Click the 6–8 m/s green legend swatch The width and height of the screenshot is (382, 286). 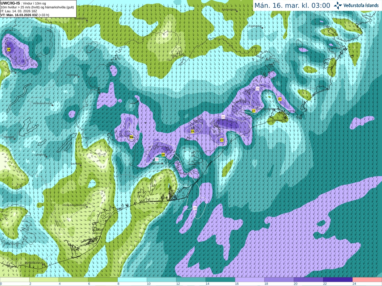(x=103, y=280)
